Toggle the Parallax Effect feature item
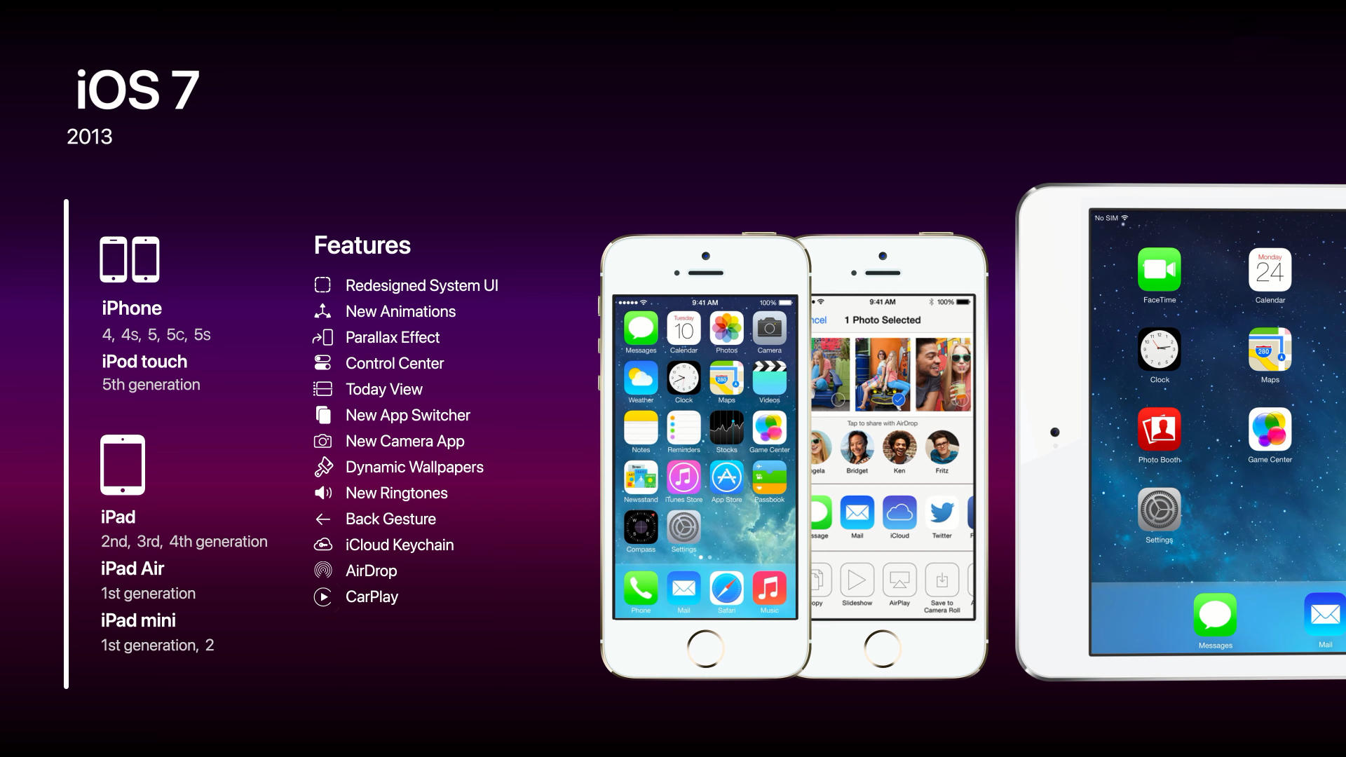 pos(392,336)
